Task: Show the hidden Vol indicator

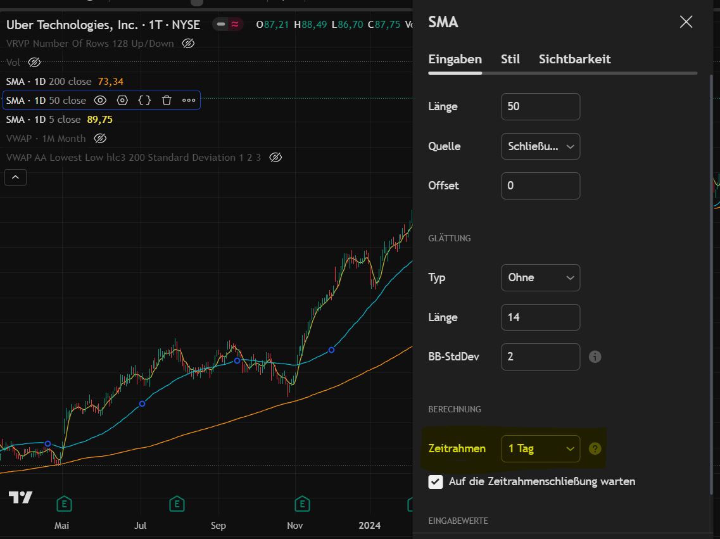Action: pos(34,62)
